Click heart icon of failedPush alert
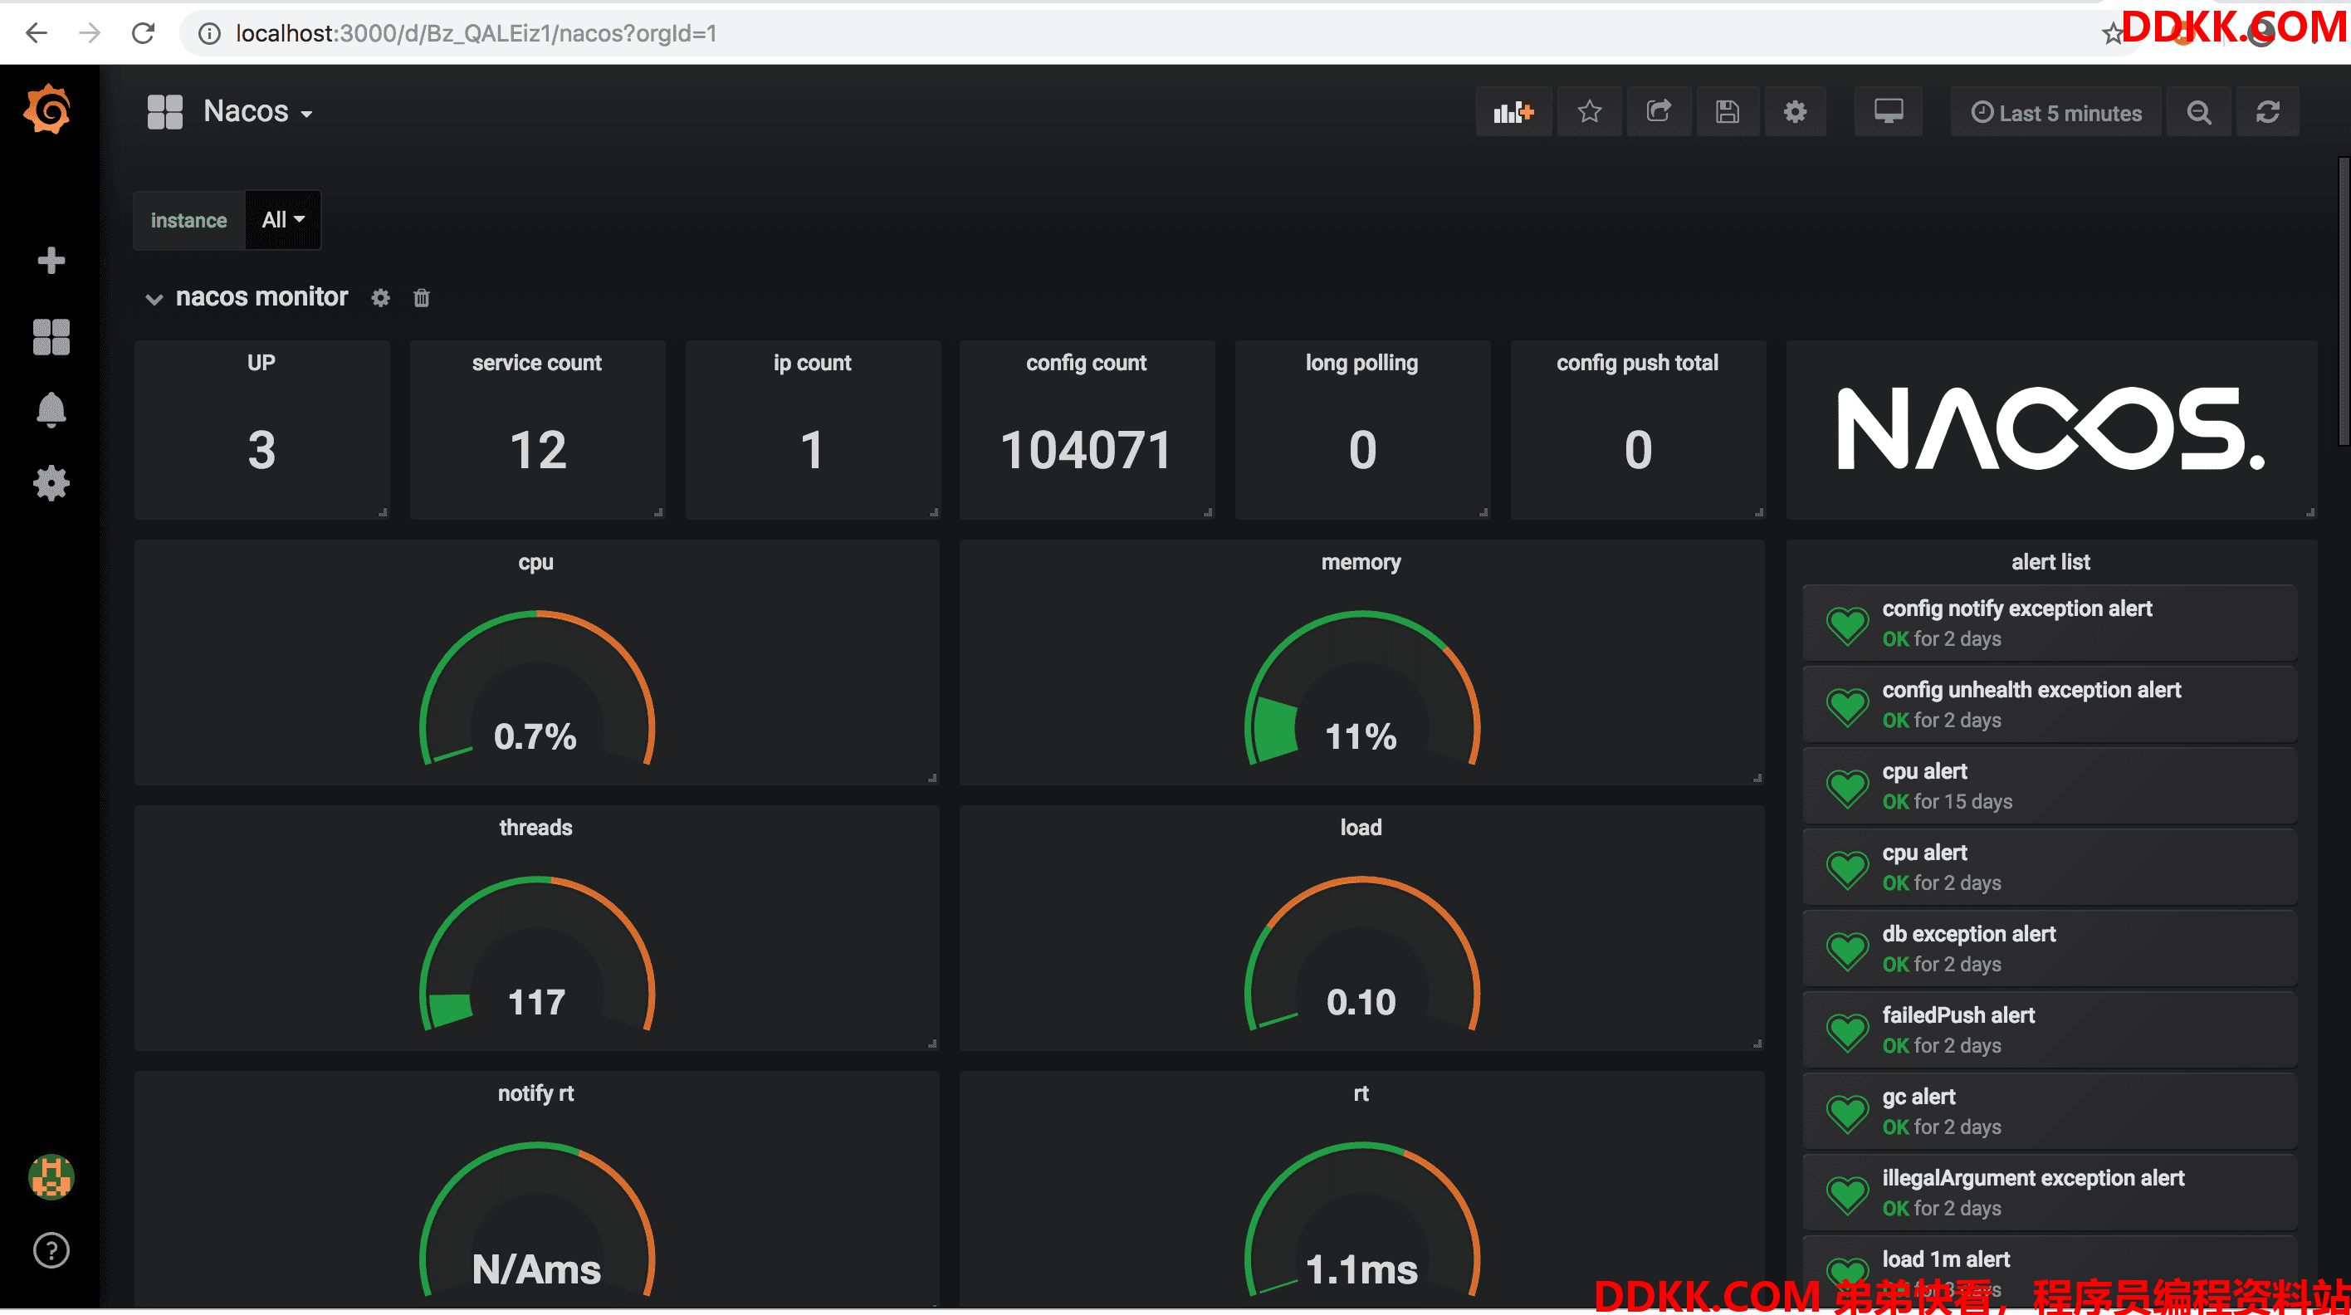2351x1315 pixels. tap(1848, 1031)
